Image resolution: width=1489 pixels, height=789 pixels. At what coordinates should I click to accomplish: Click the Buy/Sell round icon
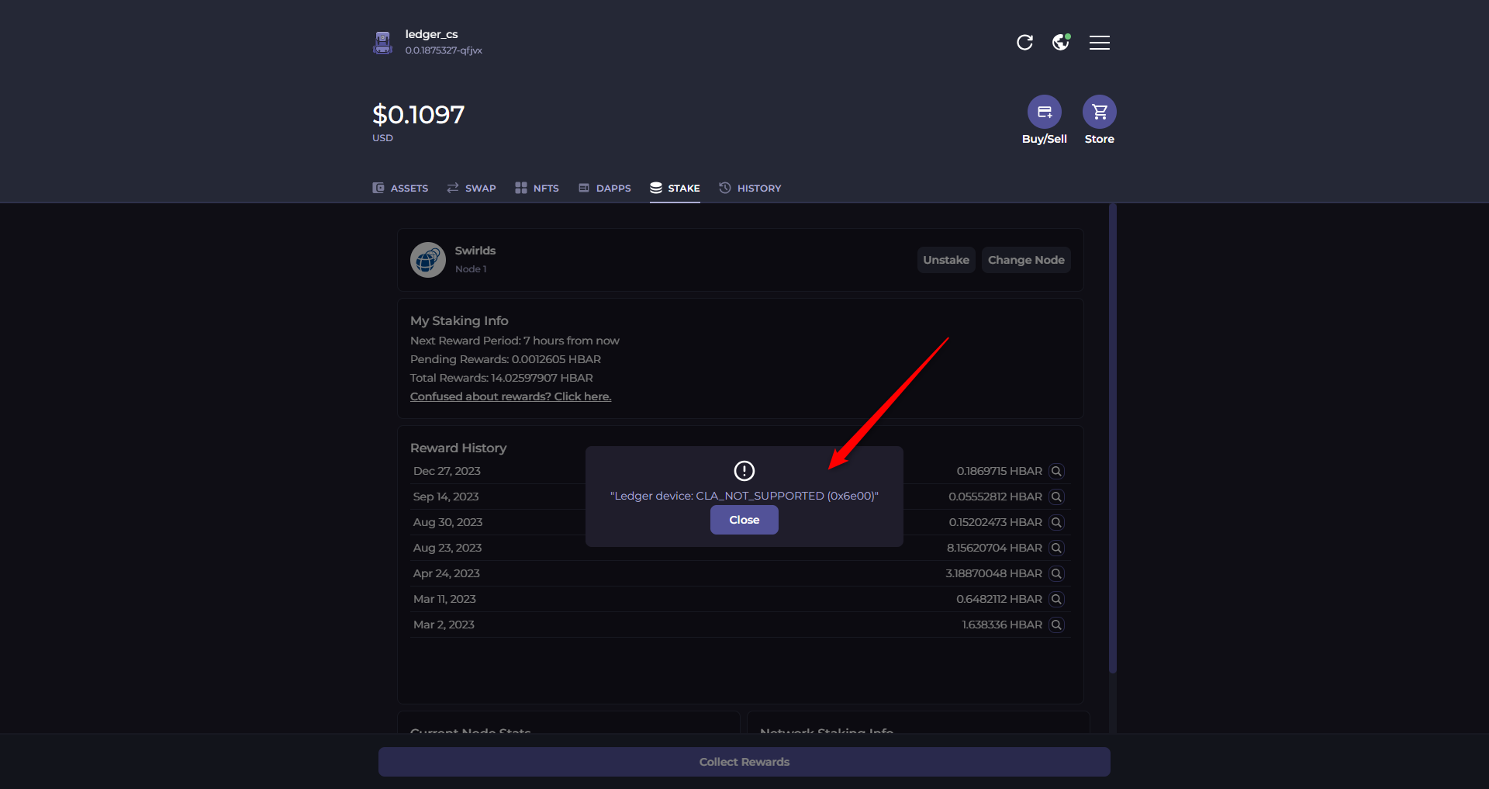tap(1044, 112)
